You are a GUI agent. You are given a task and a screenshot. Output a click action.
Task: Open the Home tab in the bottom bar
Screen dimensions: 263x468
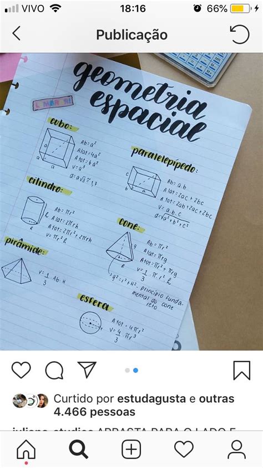click(26, 450)
